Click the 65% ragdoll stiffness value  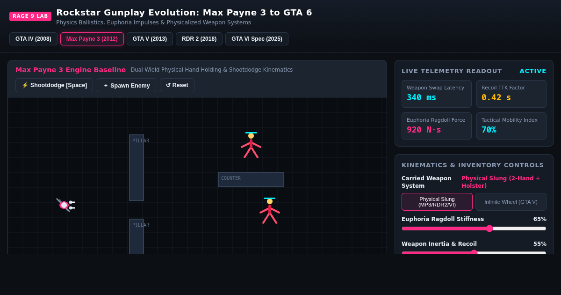tap(540, 219)
